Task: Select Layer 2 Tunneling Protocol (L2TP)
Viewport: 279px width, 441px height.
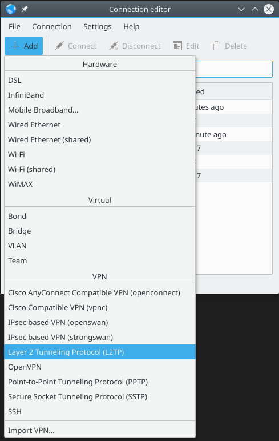Action: coord(100,352)
